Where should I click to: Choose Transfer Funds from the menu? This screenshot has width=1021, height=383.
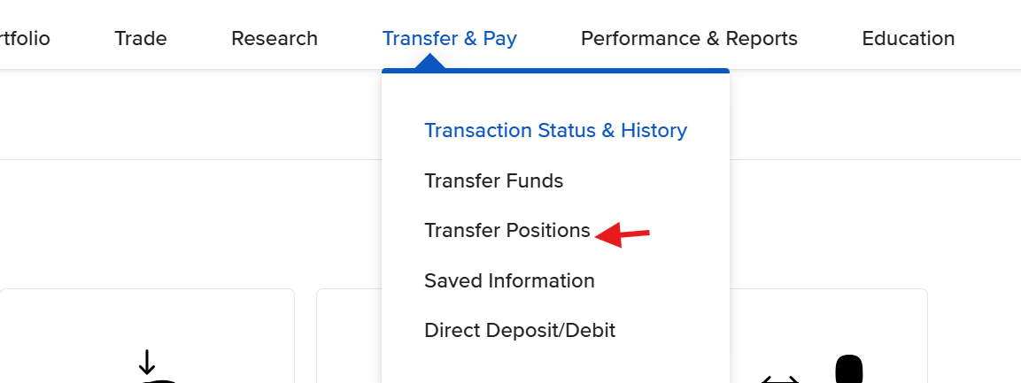pos(493,181)
